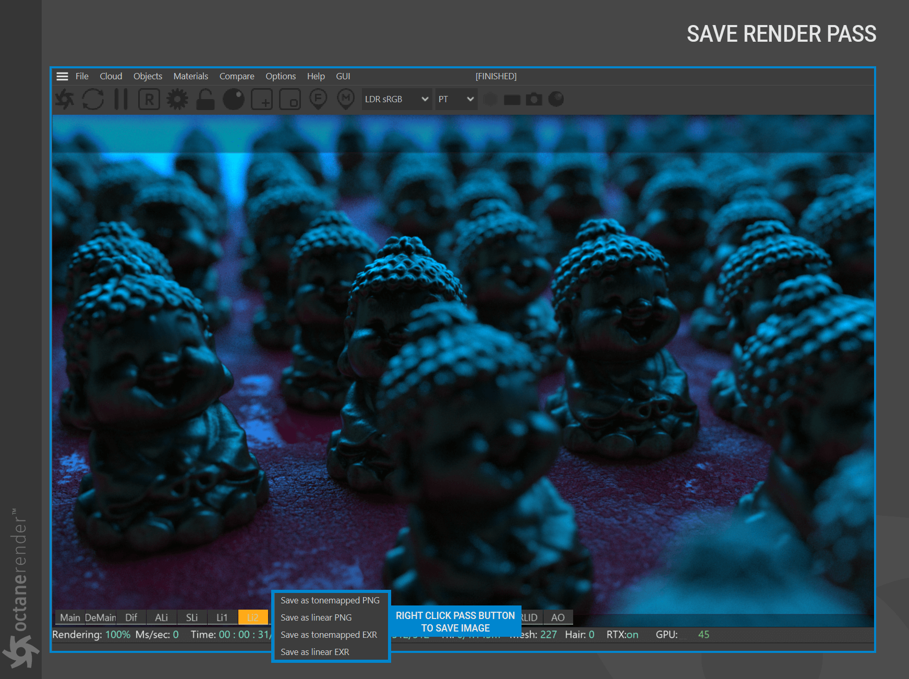Open the Cloud menu
The height and width of the screenshot is (679, 909).
(x=111, y=76)
